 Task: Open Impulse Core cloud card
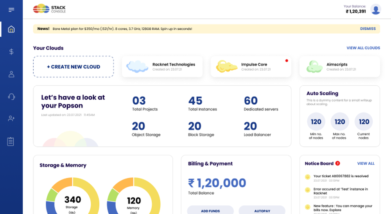click(251, 66)
